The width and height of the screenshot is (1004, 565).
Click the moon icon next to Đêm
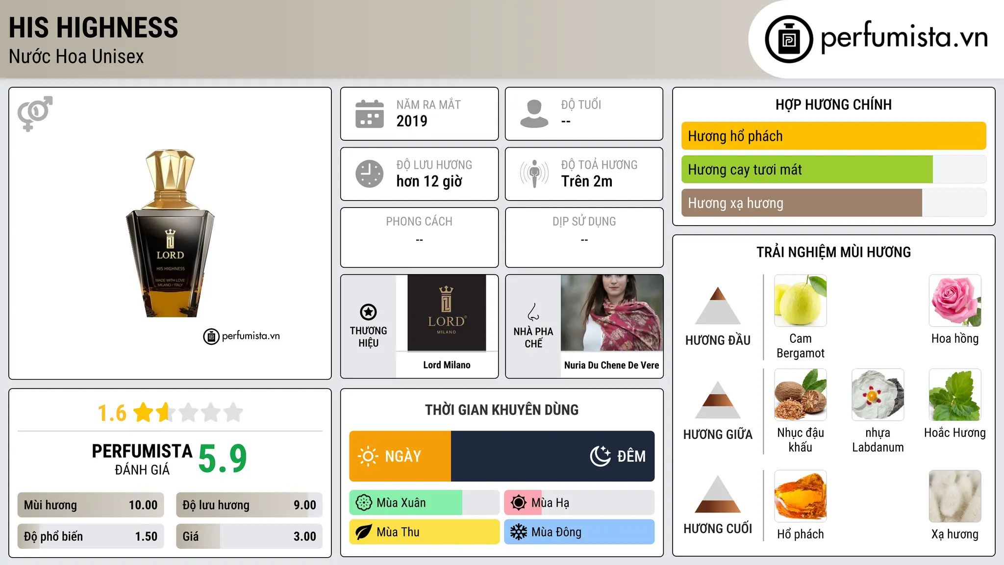(x=600, y=456)
